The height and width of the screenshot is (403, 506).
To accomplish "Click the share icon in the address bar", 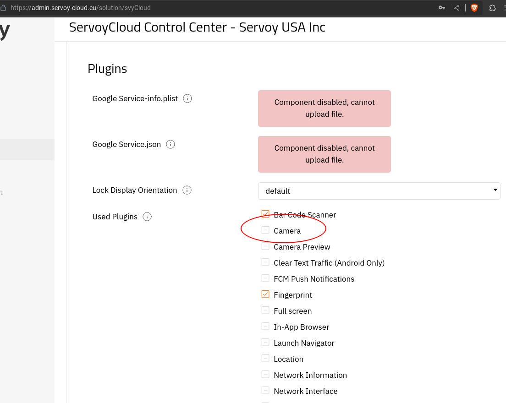I will point(456,8).
